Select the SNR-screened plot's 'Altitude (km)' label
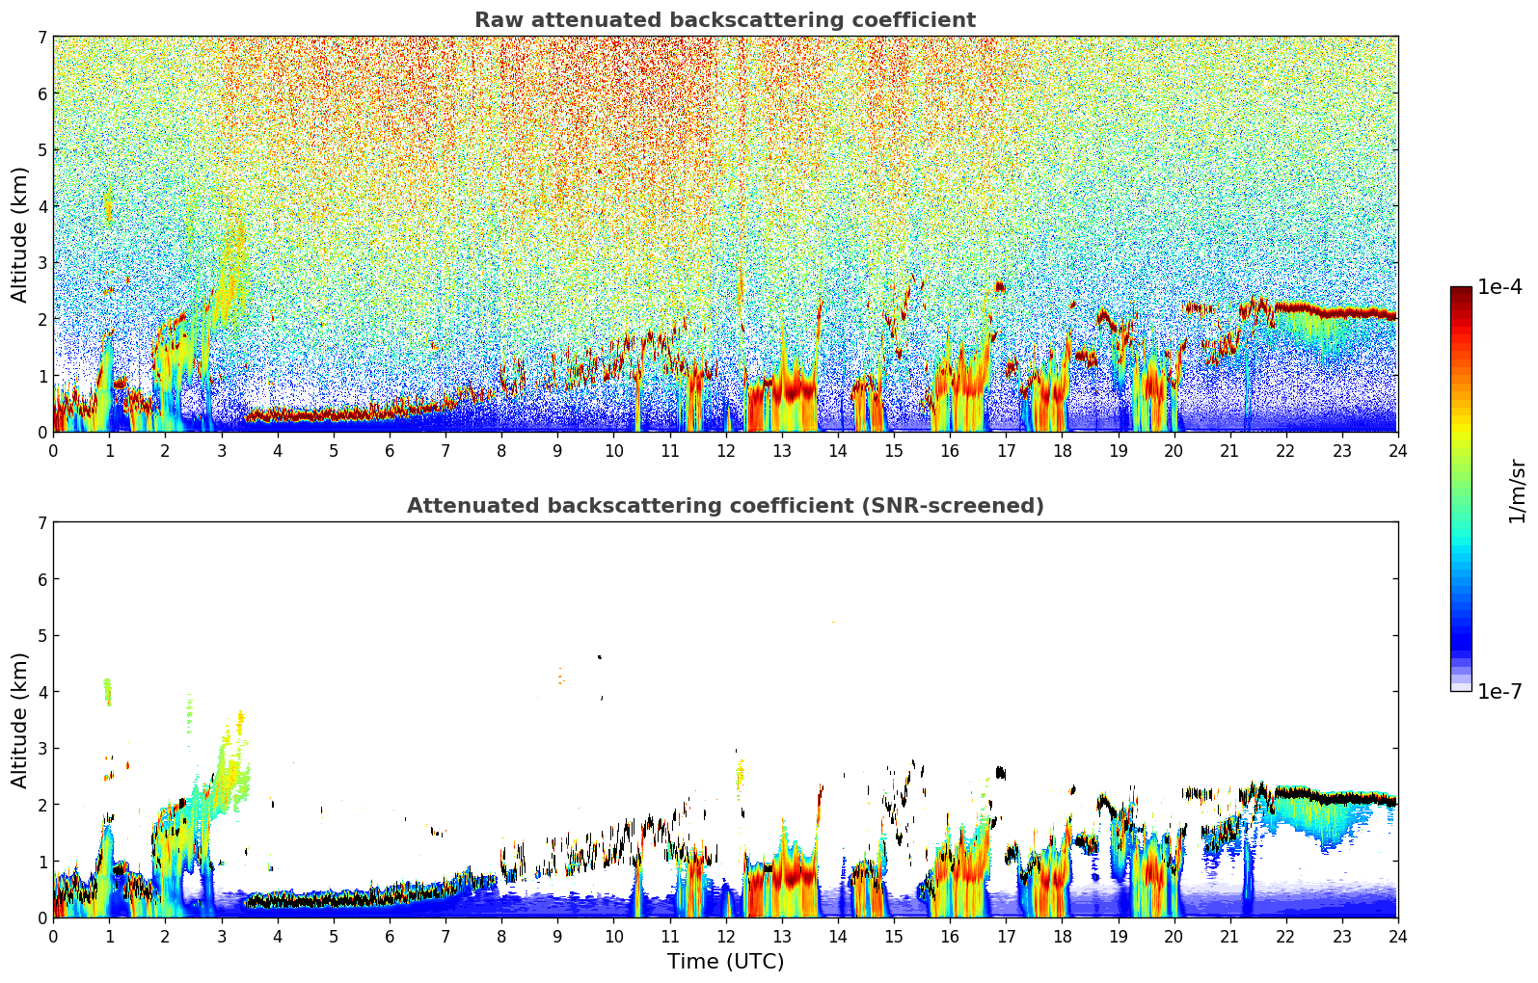 (20, 720)
